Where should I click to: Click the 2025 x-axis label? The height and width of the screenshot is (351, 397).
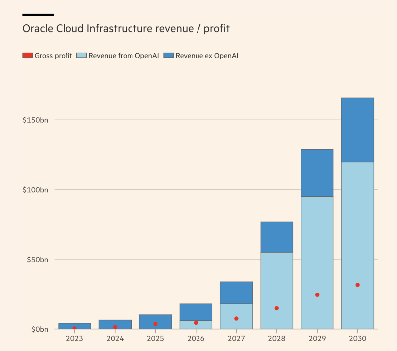(x=155, y=338)
